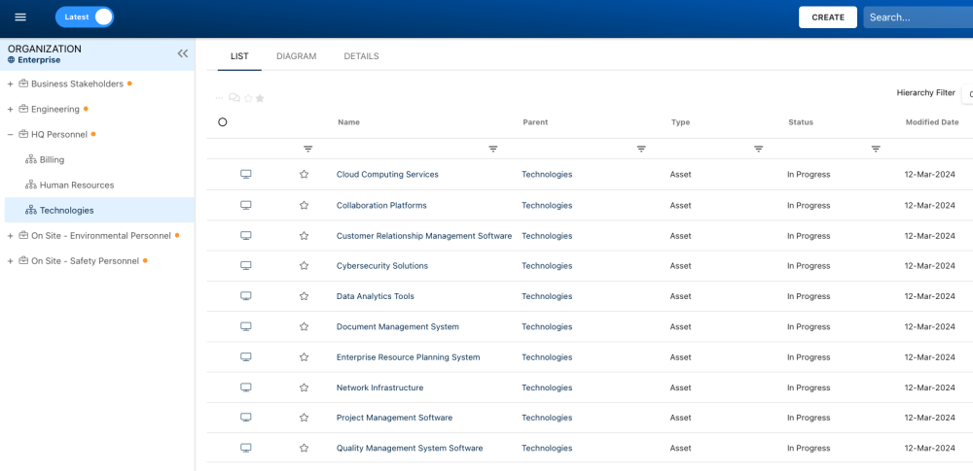Toggle the Latest switch
This screenshot has width=973, height=471.
tap(85, 17)
